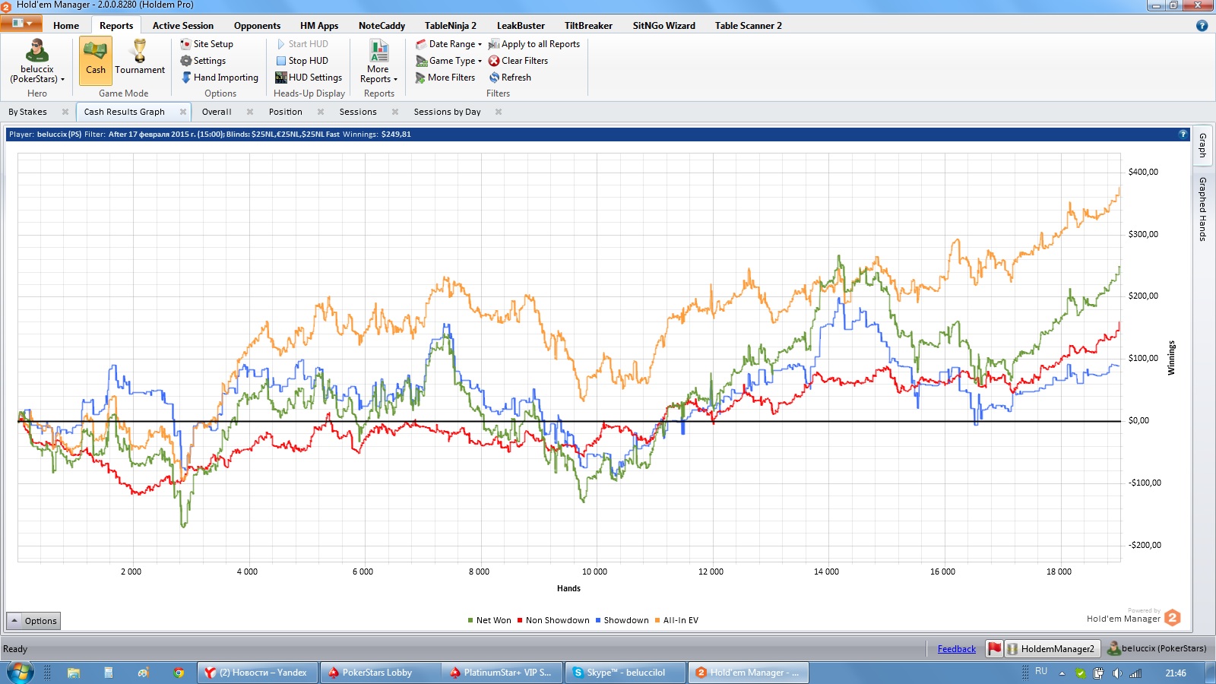Click Clear Filters
The width and height of the screenshot is (1216, 684).
coord(518,61)
